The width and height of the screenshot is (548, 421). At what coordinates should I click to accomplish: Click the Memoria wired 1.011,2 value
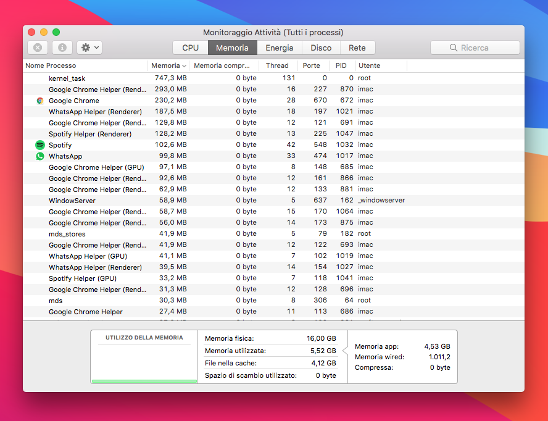[x=439, y=357]
